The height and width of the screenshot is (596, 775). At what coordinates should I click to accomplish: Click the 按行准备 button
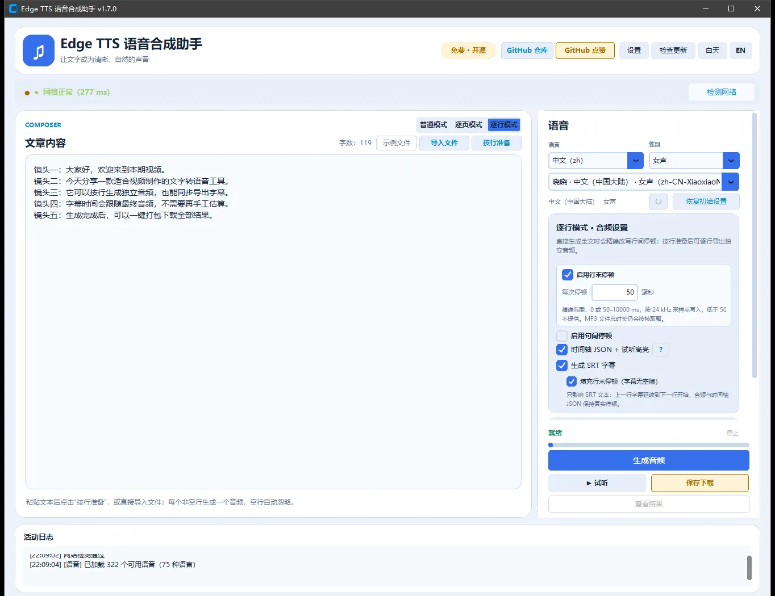coord(497,143)
